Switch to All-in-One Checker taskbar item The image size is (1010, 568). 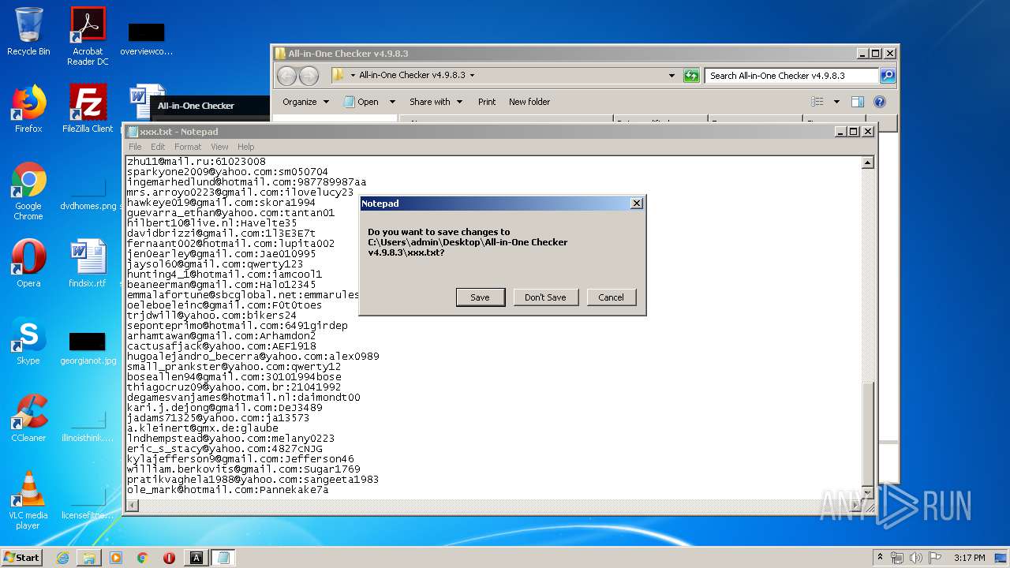196,558
